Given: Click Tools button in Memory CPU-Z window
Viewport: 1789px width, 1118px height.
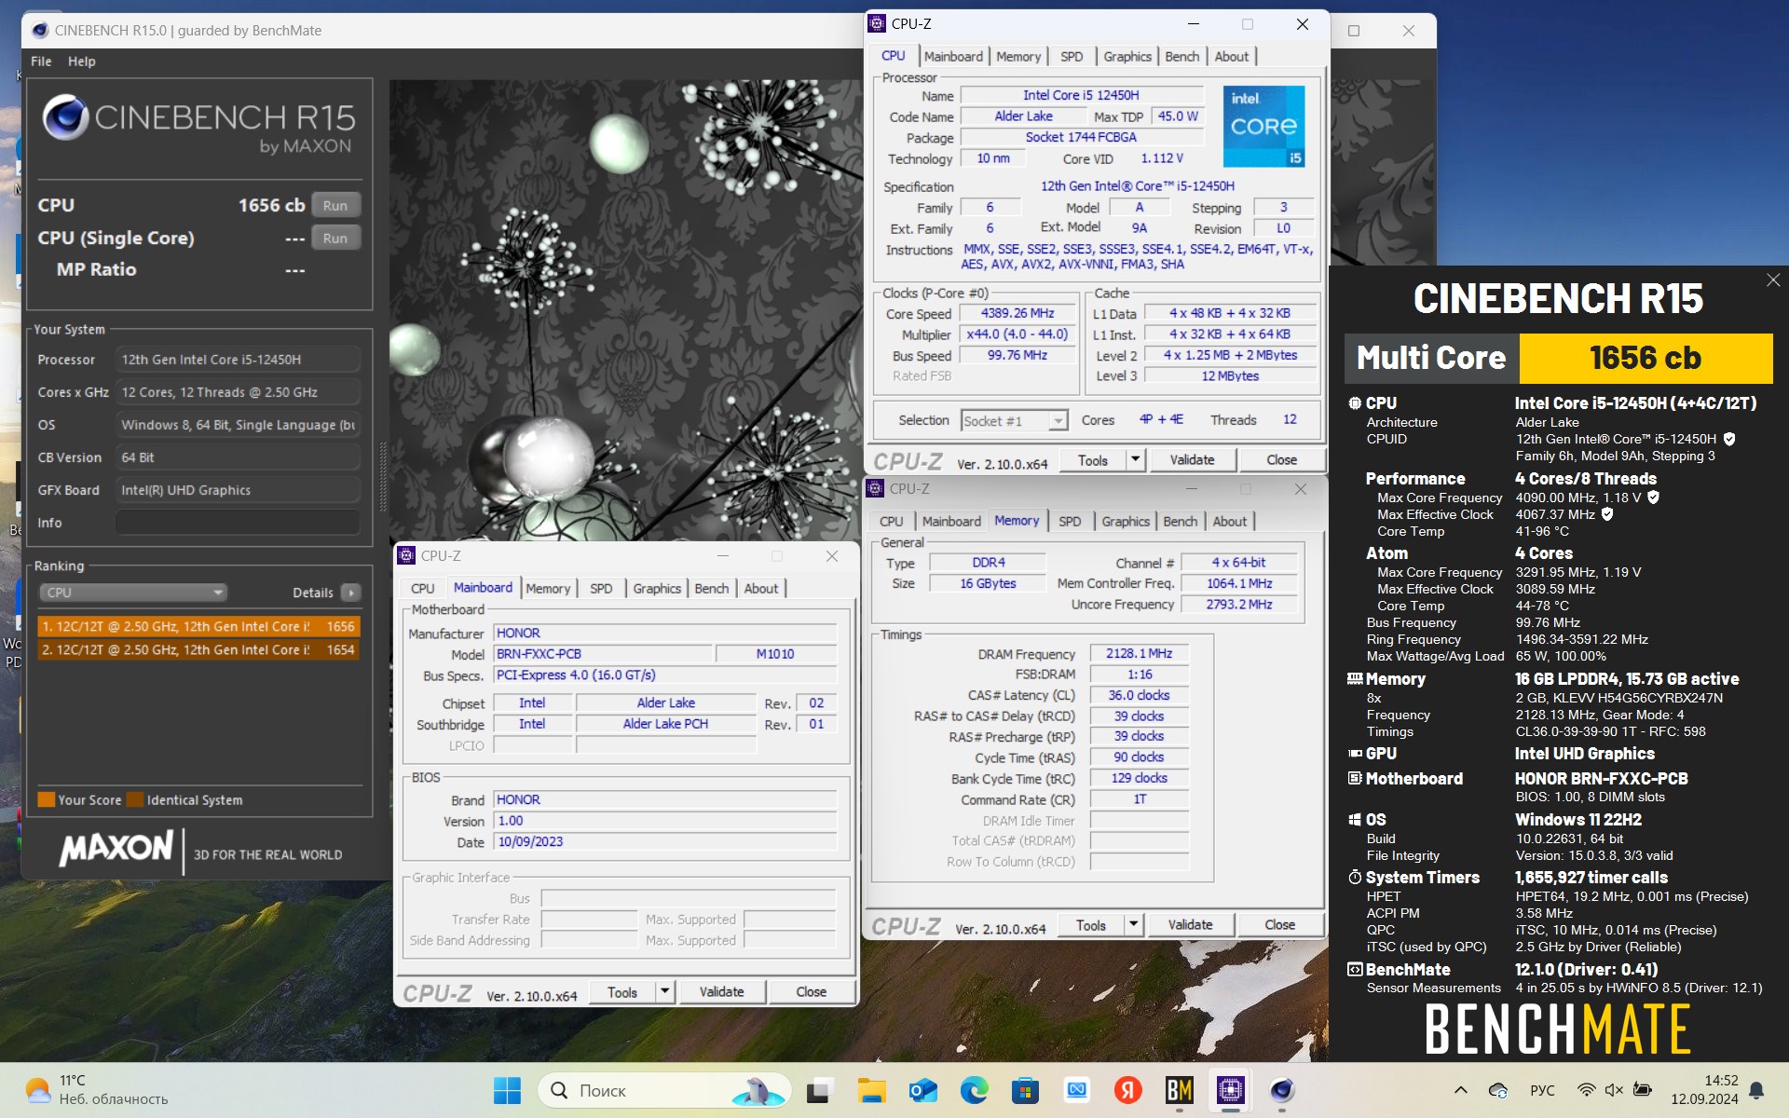Looking at the screenshot, I should tap(1090, 925).
